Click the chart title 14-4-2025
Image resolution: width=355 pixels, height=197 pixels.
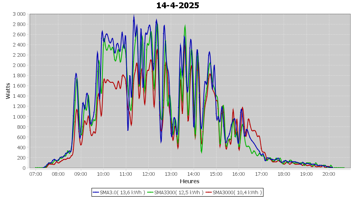tap(178, 6)
